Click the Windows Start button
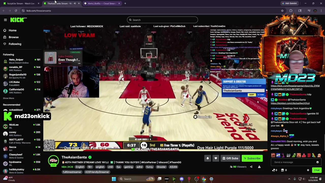This screenshot has width=325, height=183. pyautogui.click(x=114, y=179)
